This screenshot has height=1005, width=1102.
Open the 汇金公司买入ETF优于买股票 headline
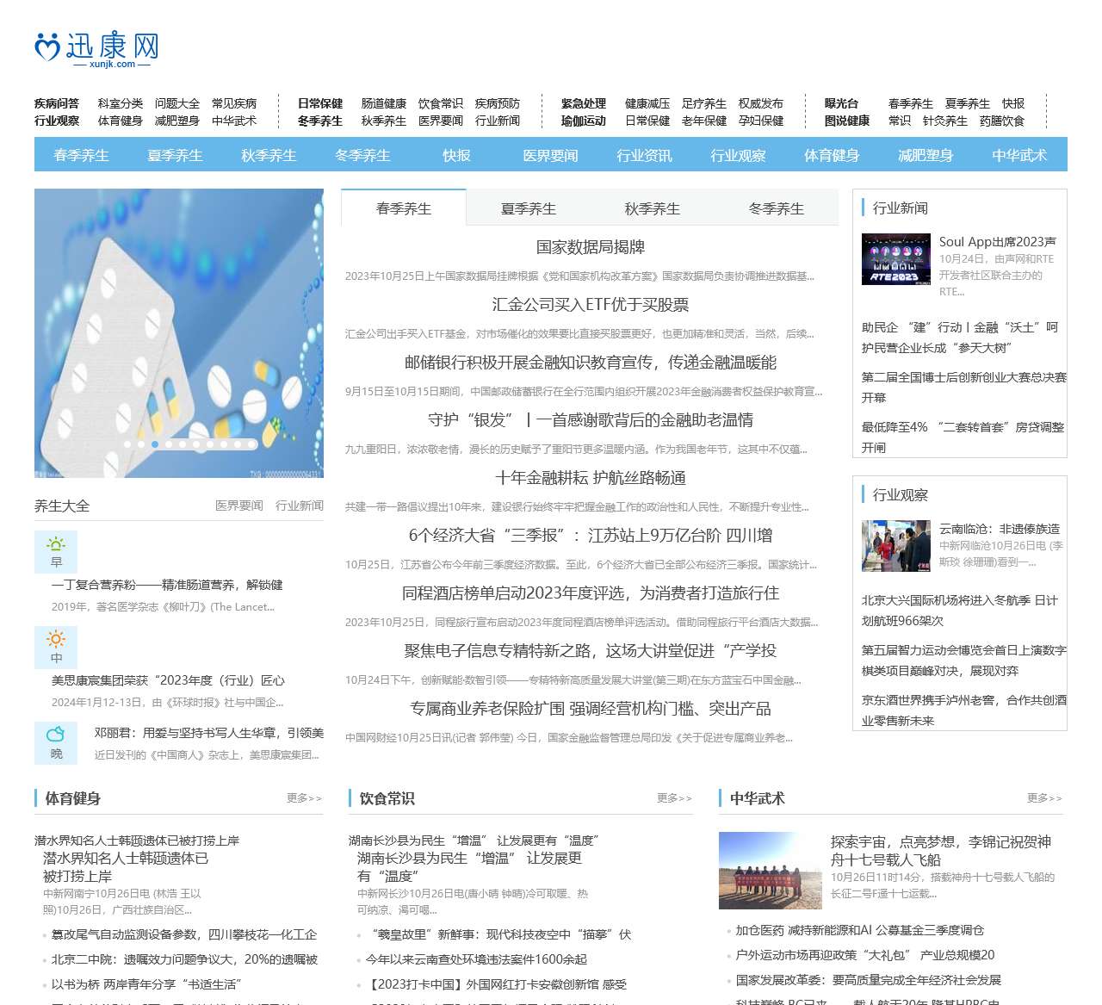(x=591, y=305)
